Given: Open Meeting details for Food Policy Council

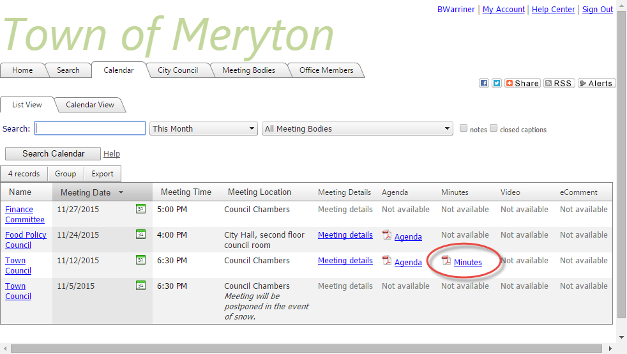Looking at the screenshot, I should point(345,235).
